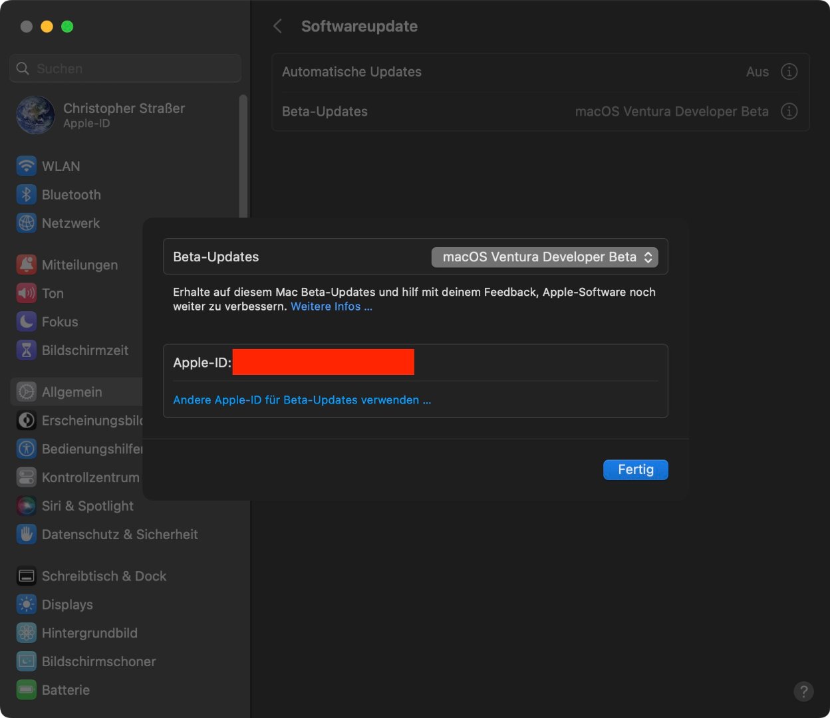This screenshot has height=718, width=830.
Task: Click the Fokus moon icon
Action: coord(27,322)
